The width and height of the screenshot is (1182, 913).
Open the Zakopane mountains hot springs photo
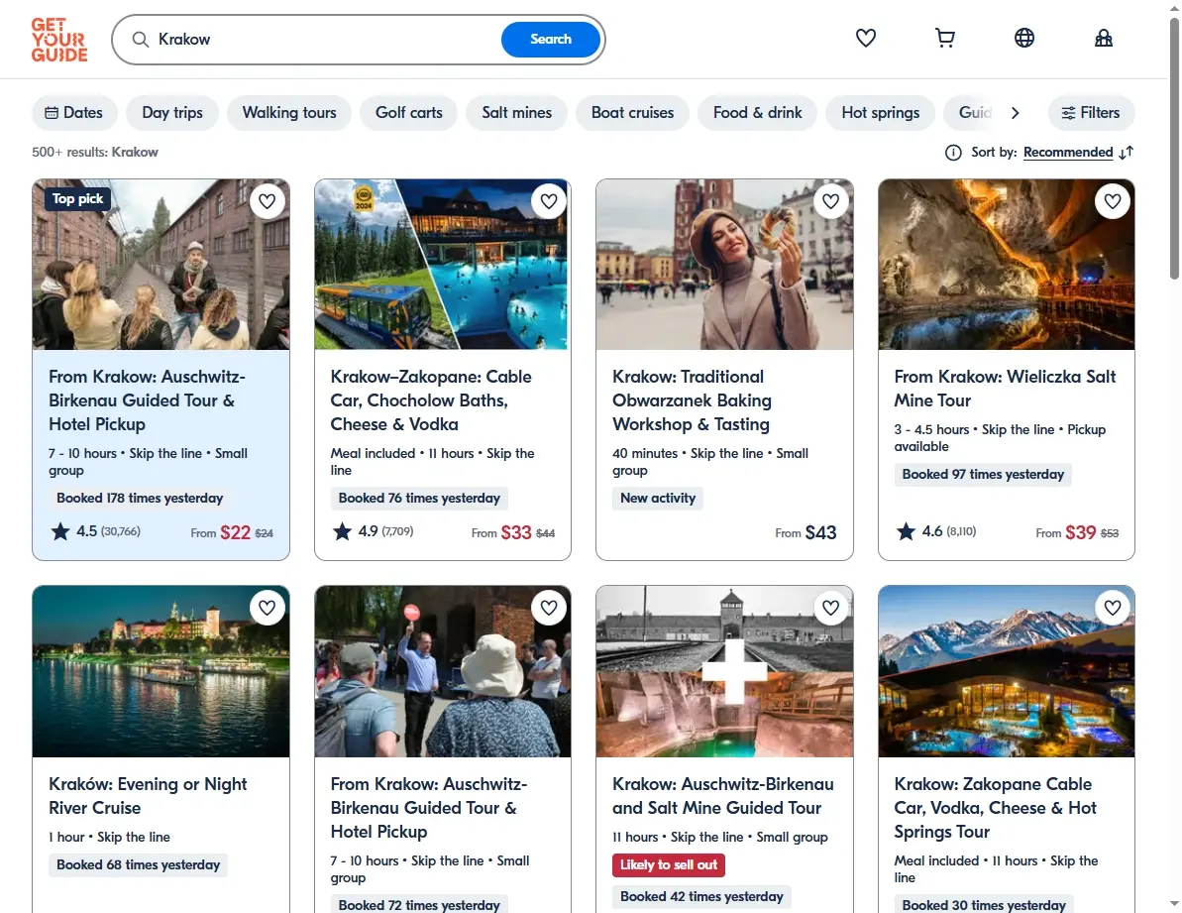(x=1007, y=671)
